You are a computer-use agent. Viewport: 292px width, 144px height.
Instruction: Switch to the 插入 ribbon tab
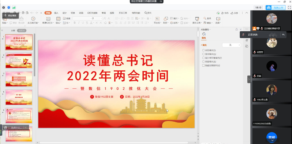tap(56, 13)
